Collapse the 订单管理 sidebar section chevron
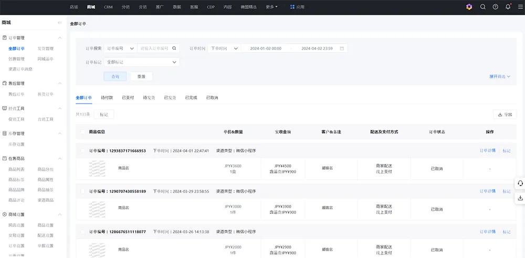 pos(60,38)
